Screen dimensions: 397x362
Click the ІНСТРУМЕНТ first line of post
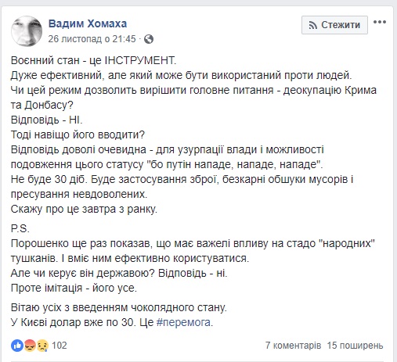pos(94,60)
